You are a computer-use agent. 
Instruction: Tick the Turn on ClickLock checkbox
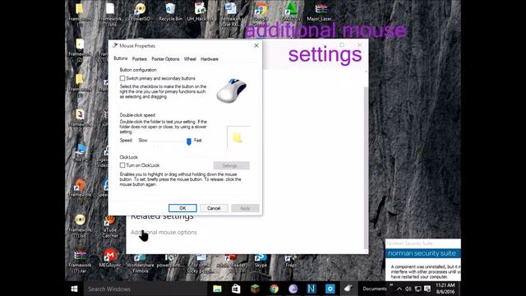coord(122,165)
